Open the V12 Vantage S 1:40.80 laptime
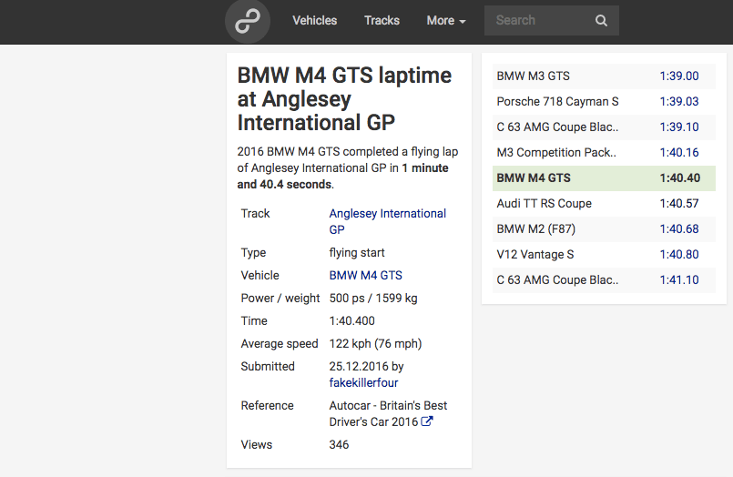733x477 pixels. click(x=678, y=254)
